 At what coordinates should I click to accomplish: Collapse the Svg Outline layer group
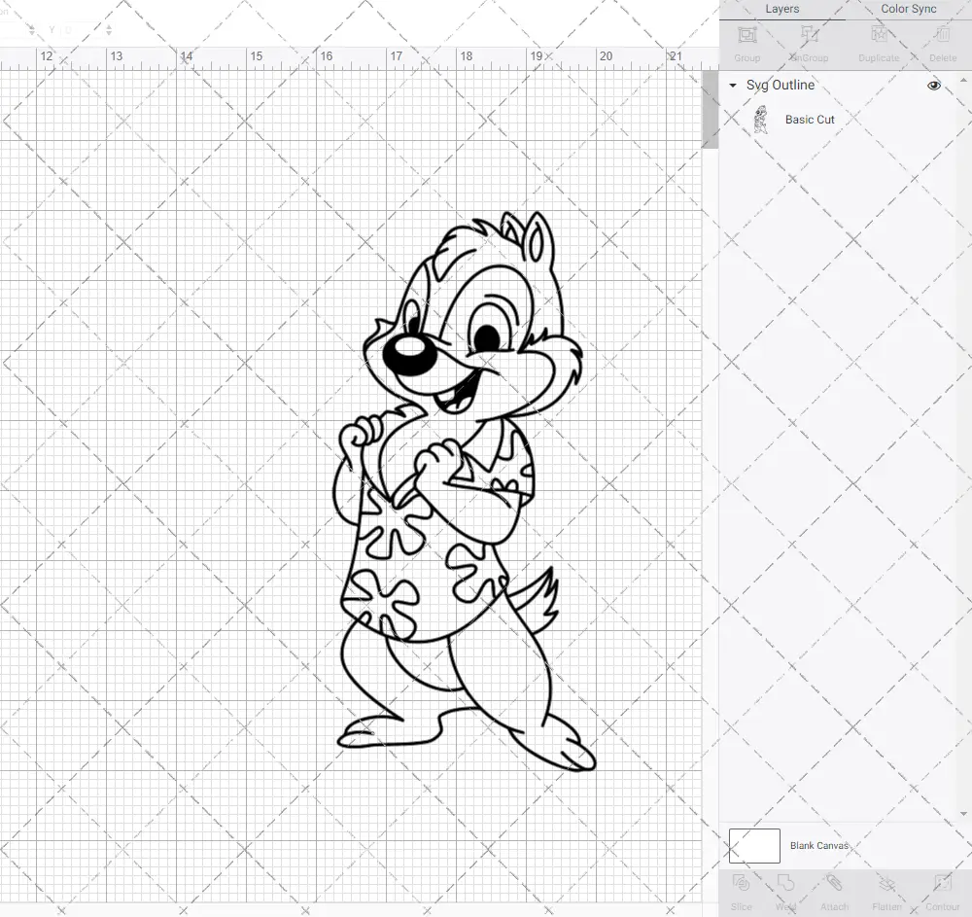pos(731,86)
